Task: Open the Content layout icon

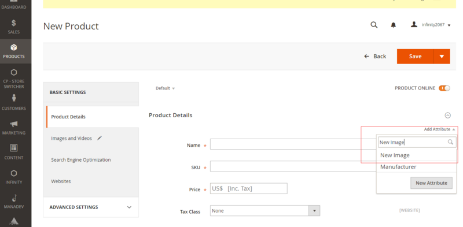Action: tap(13, 148)
